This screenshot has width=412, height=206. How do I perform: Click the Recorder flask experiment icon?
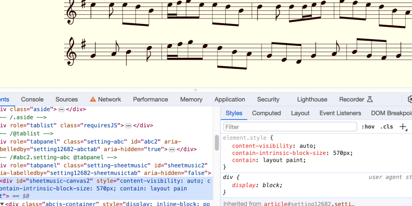(370, 99)
